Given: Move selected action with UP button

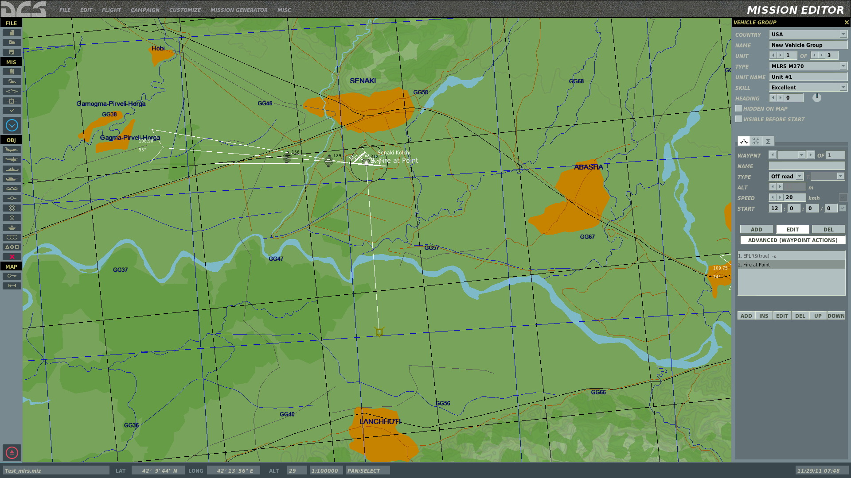Looking at the screenshot, I should coord(818,316).
